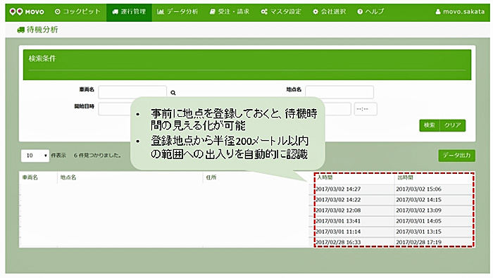Select exit time 2017/03/02 14:15
The height and width of the screenshot is (278, 493).
pyautogui.click(x=418, y=200)
